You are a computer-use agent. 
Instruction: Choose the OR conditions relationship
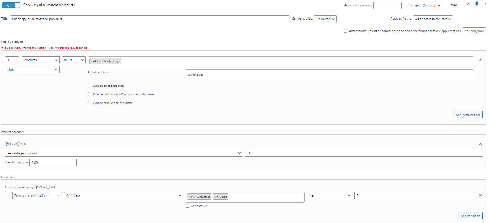pos(48,187)
